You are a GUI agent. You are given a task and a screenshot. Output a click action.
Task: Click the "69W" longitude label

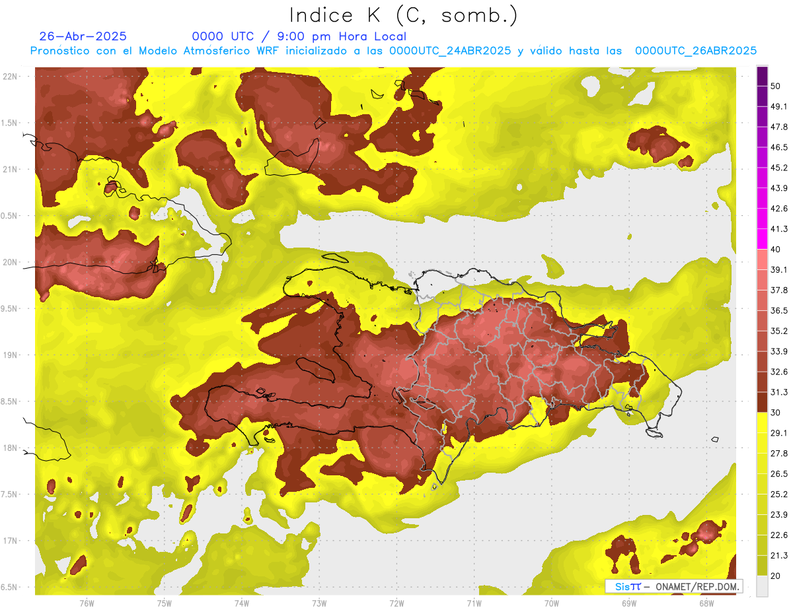[628, 603]
